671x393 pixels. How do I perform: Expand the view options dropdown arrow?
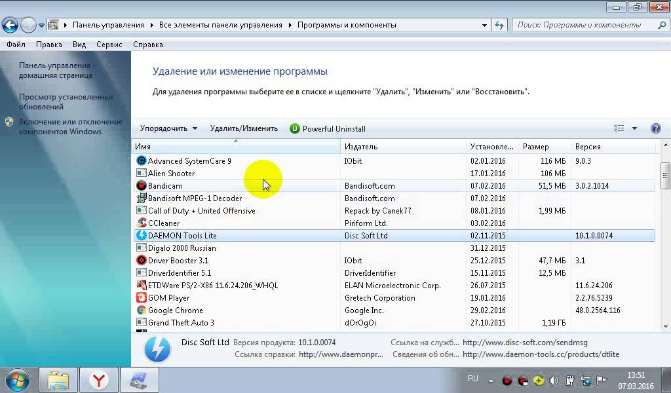634,129
